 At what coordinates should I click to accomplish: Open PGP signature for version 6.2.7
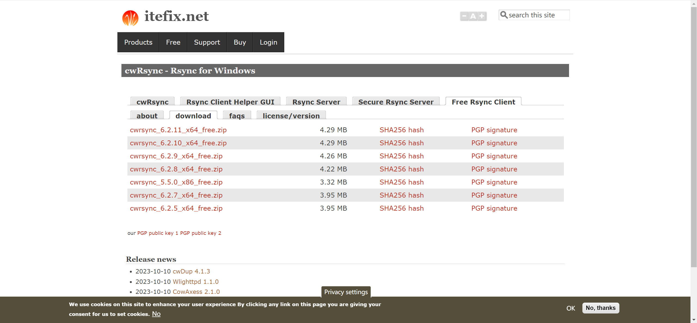pos(494,195)
